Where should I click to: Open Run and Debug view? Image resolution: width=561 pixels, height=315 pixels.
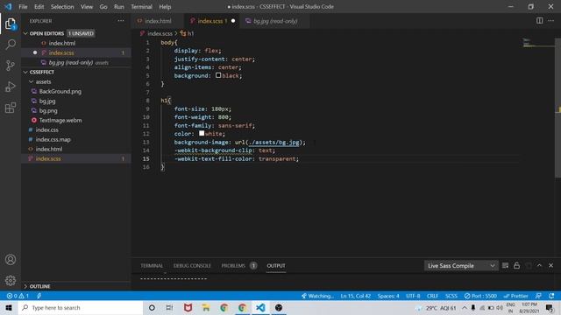11,87
